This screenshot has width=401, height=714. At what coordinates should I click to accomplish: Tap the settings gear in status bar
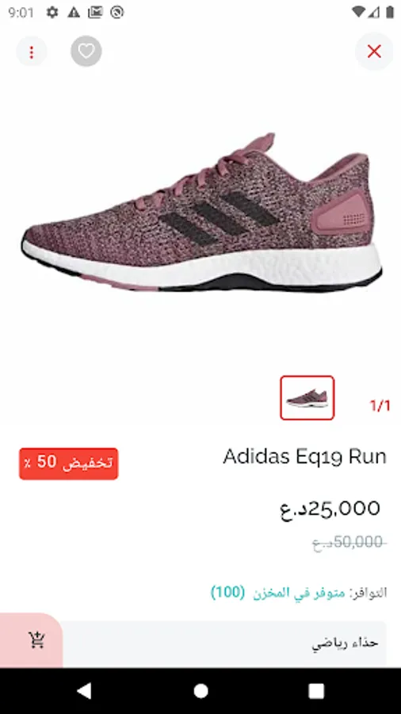tap(52, 13)
